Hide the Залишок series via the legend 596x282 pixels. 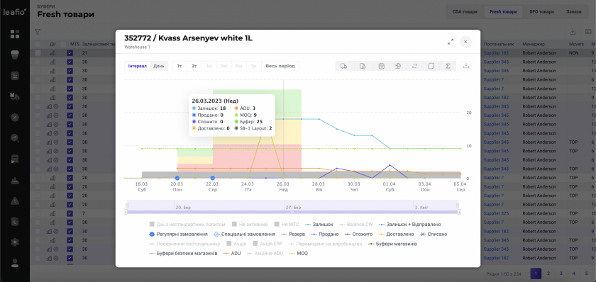pos(319,225)
